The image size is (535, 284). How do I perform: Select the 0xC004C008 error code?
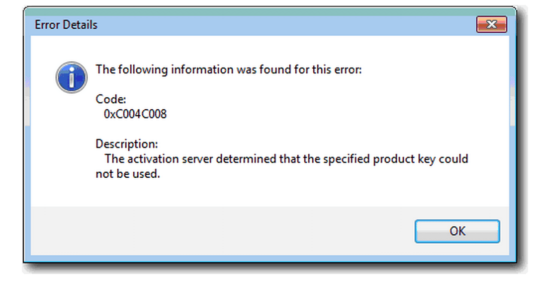click(135, 114)
